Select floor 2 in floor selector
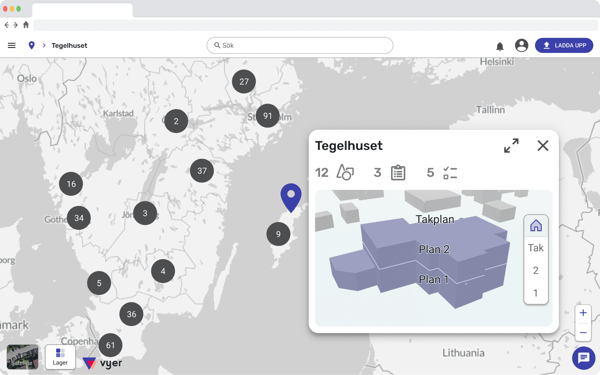The height and width of the screenshot is (375, 600). (536, 271)
